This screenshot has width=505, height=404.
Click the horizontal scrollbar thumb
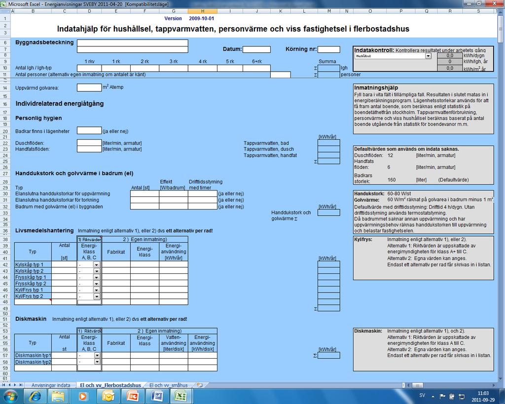(417, 385)
